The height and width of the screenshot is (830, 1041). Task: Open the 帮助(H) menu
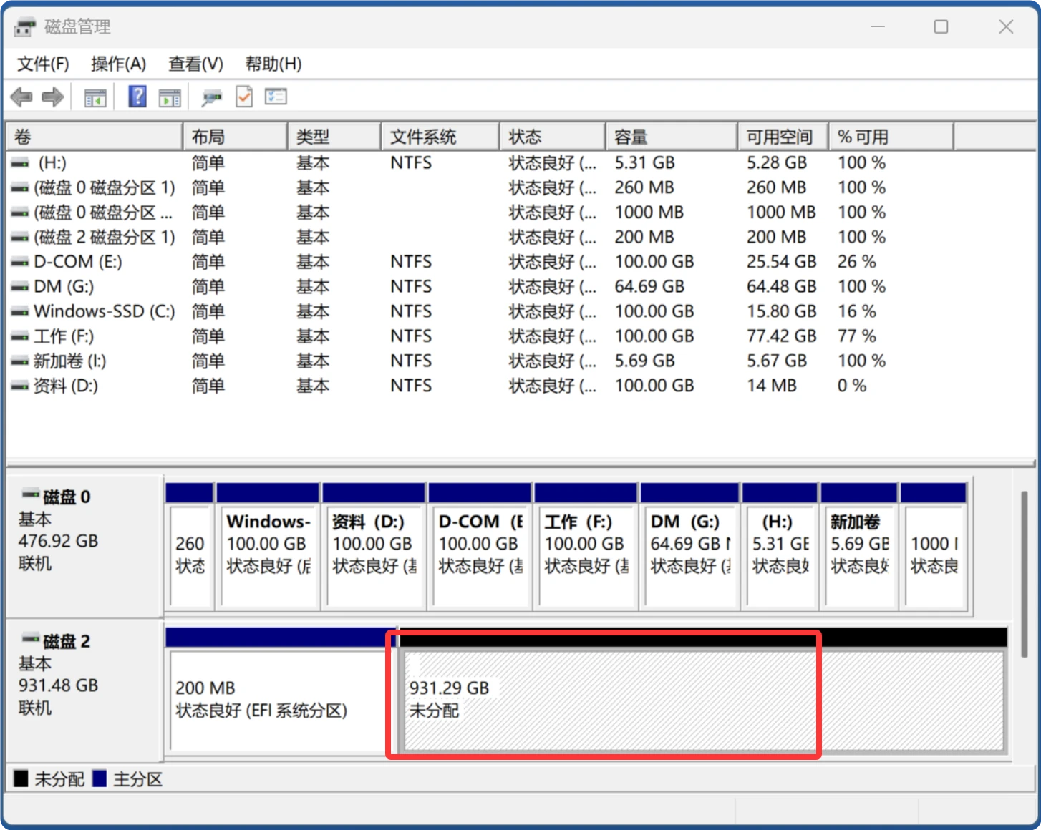pos(273,64)
